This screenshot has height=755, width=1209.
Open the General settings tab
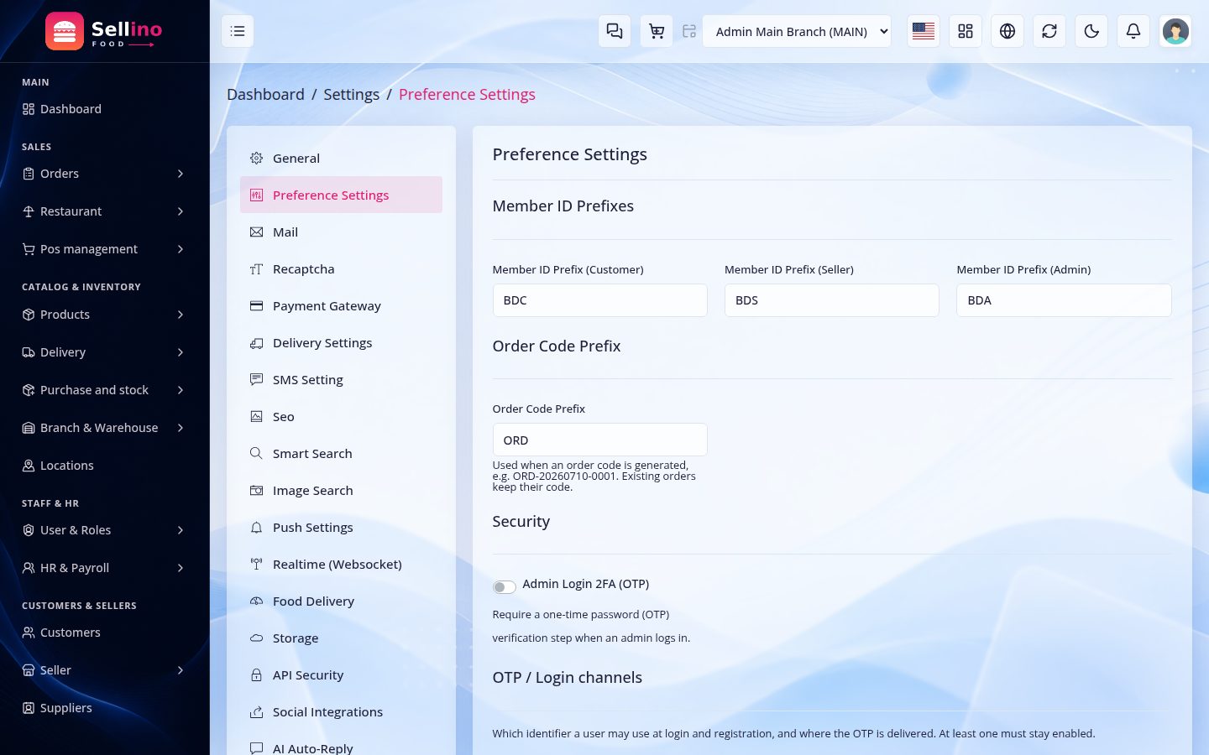pyautogui.click(x=341, y=158)
